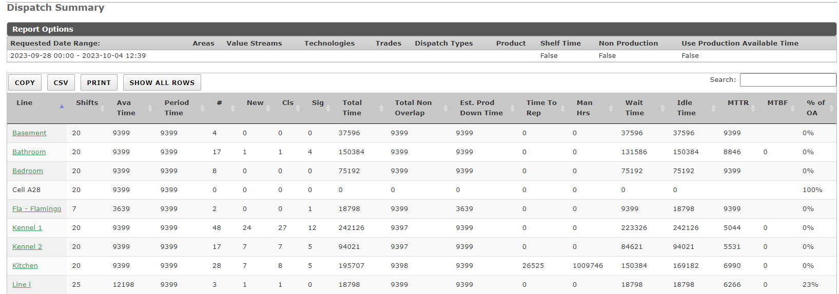Export table with CSV button
Screen dimensions: 839x294
(x=61, y=82)
